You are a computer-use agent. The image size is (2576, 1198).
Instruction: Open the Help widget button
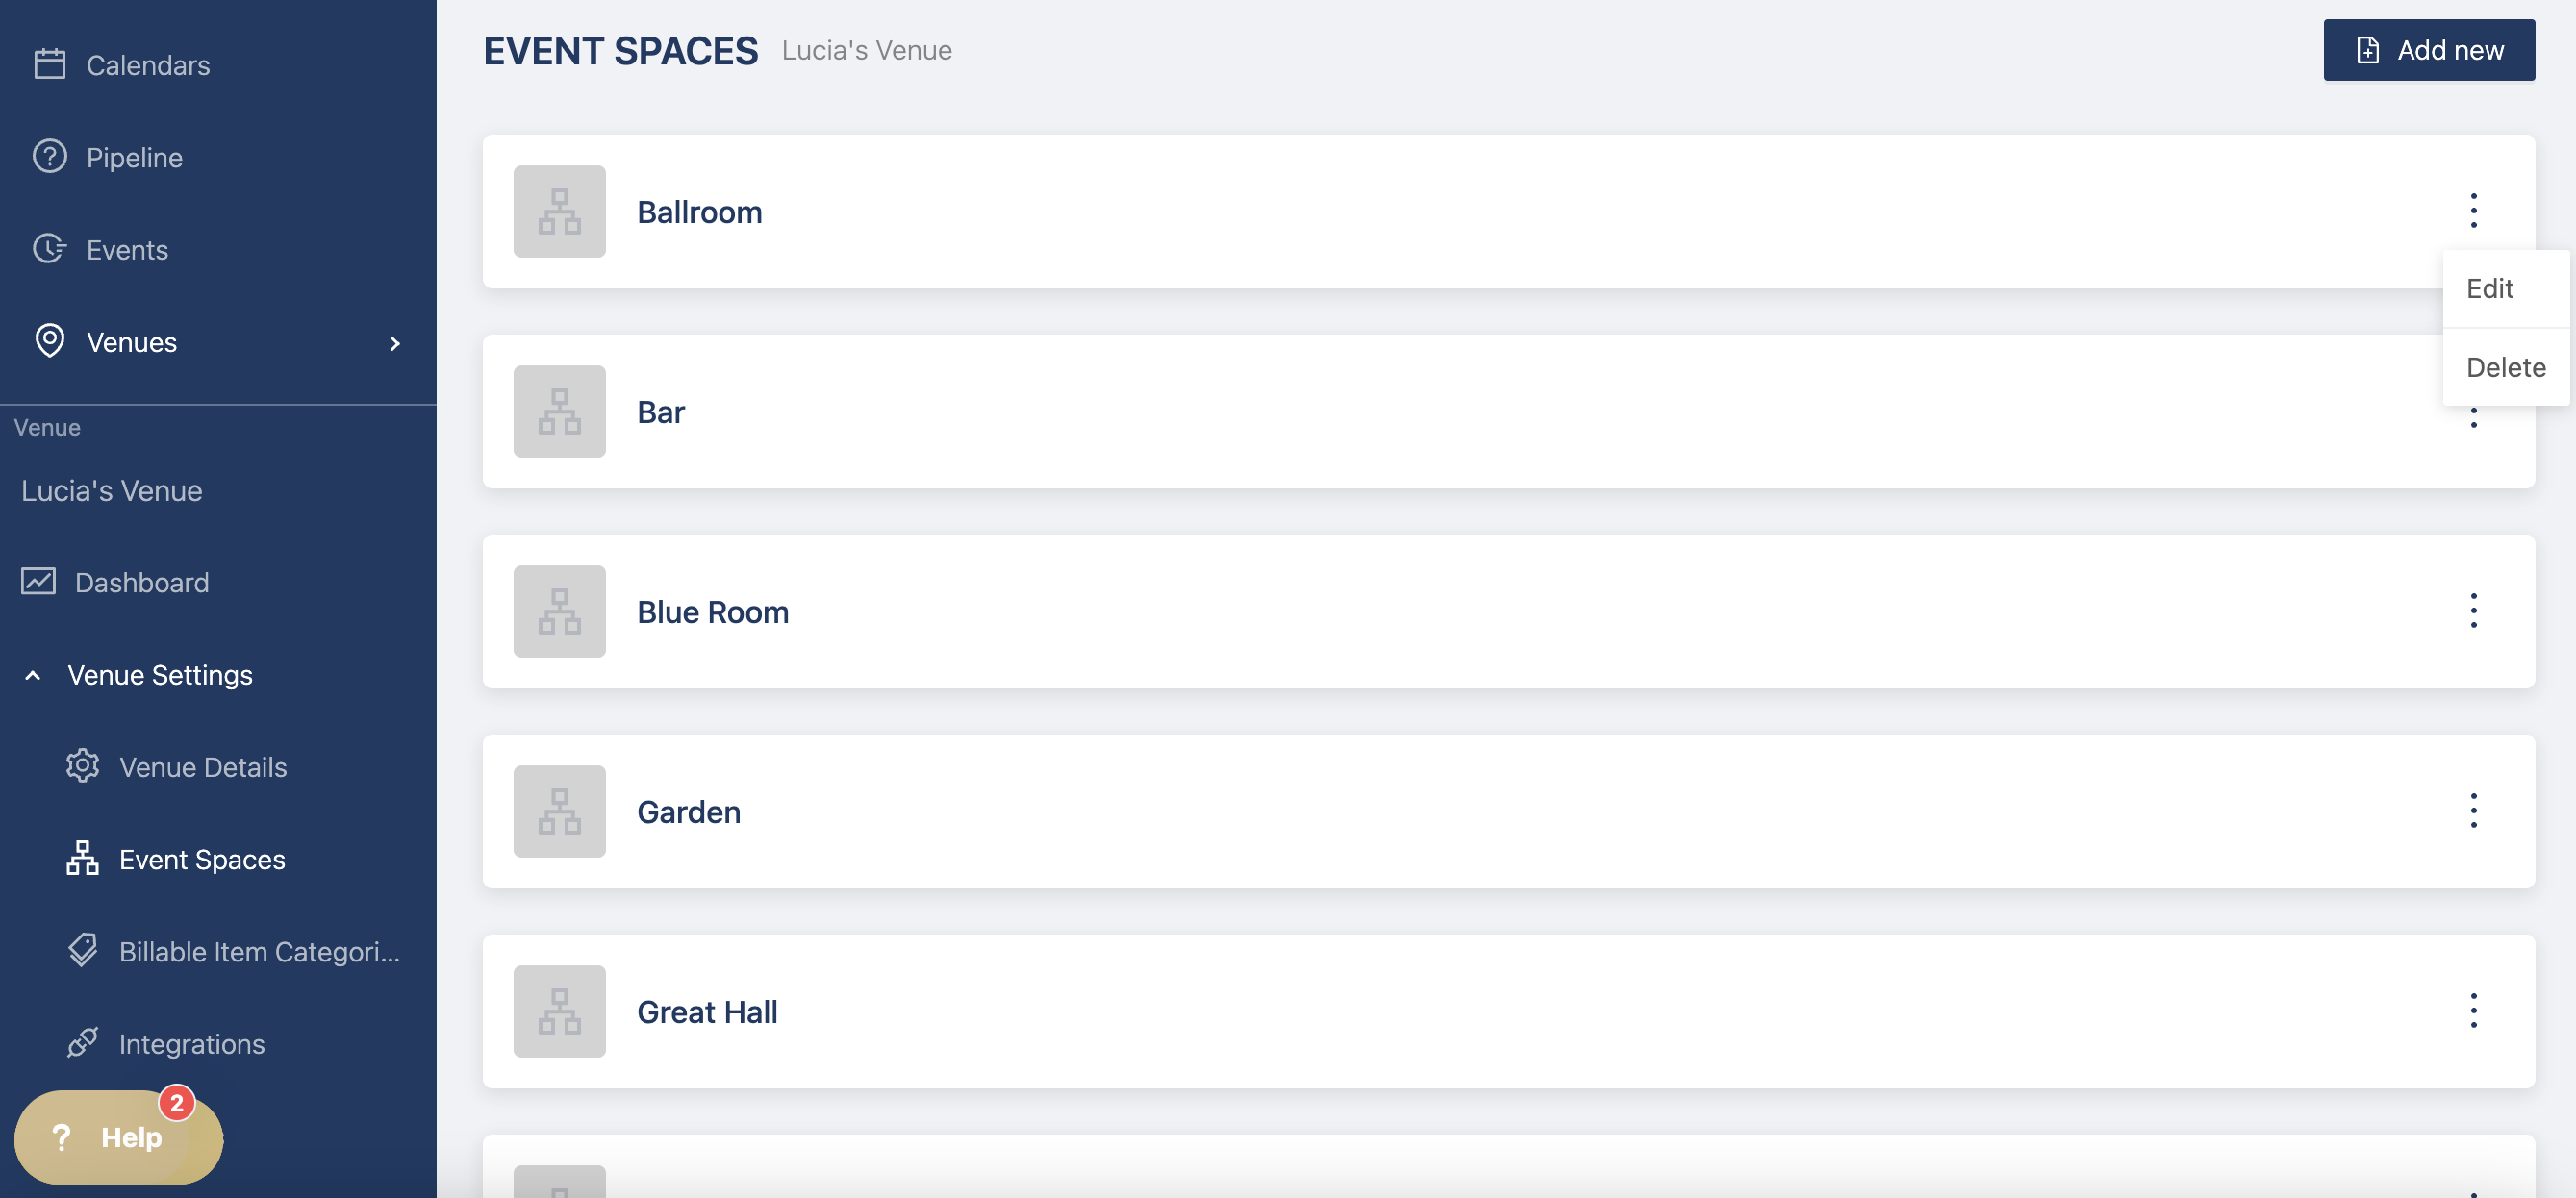[118, 1136]
